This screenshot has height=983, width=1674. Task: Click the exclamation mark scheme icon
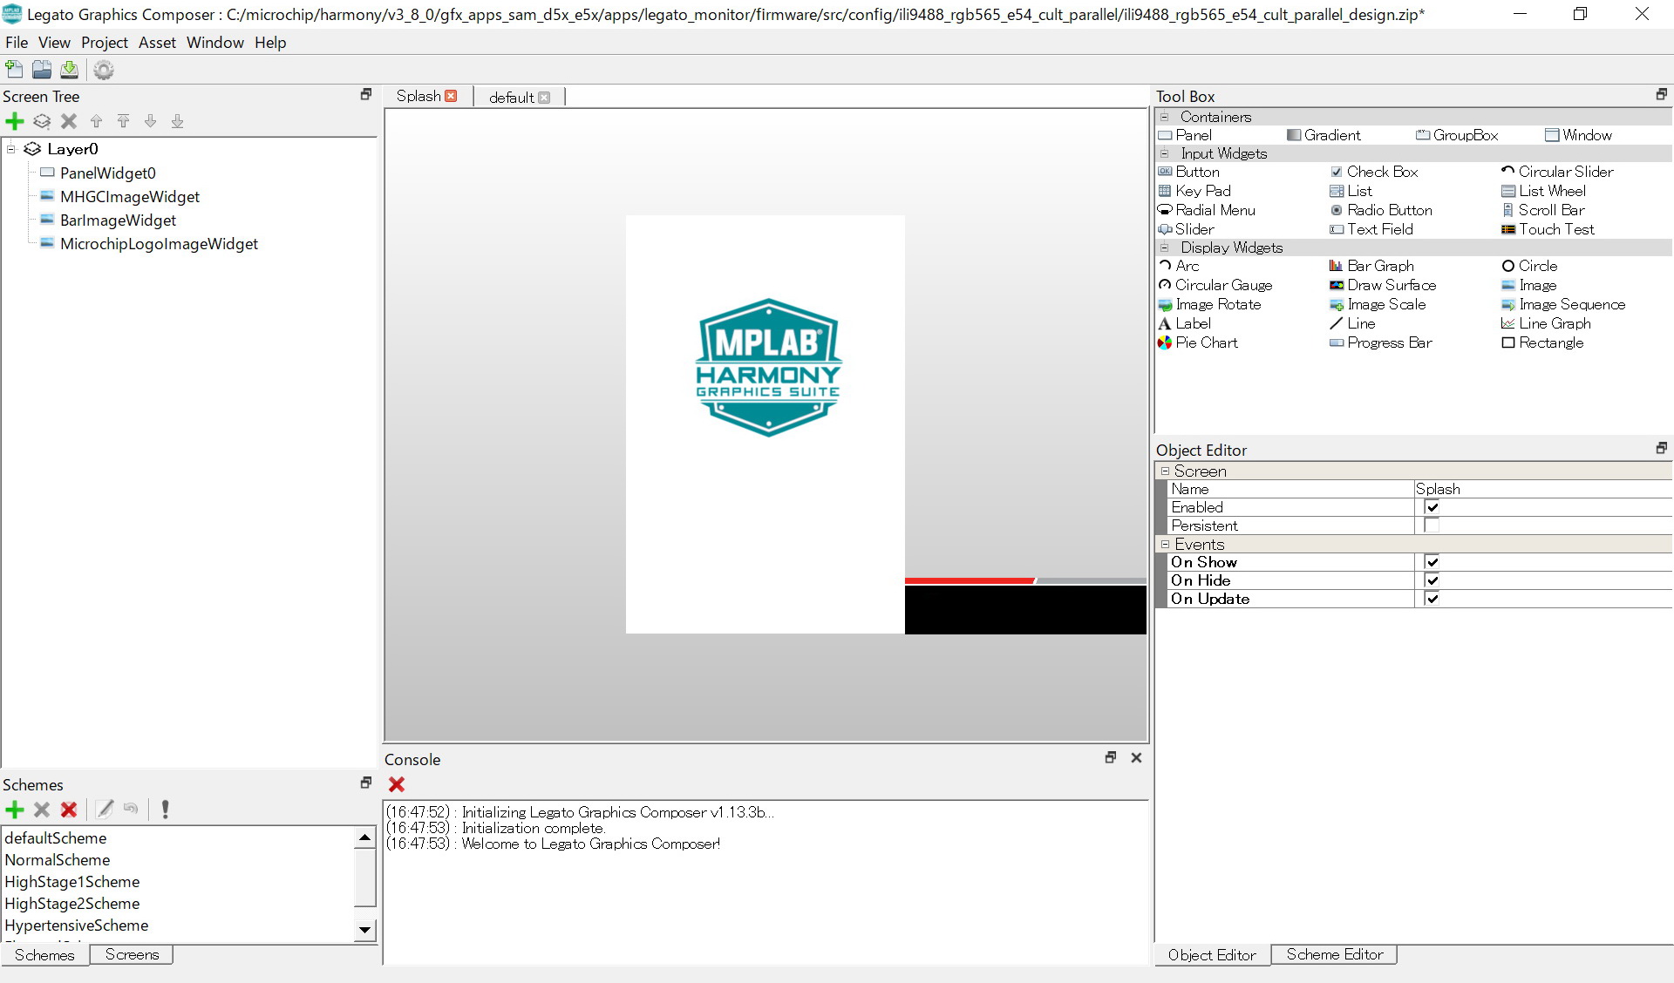click(x=165, y=810)
